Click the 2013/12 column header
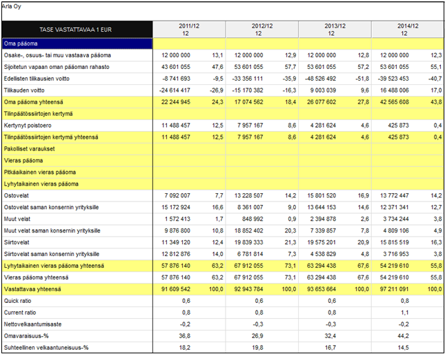Screen dimensions: 445x354 coord(335,30)
